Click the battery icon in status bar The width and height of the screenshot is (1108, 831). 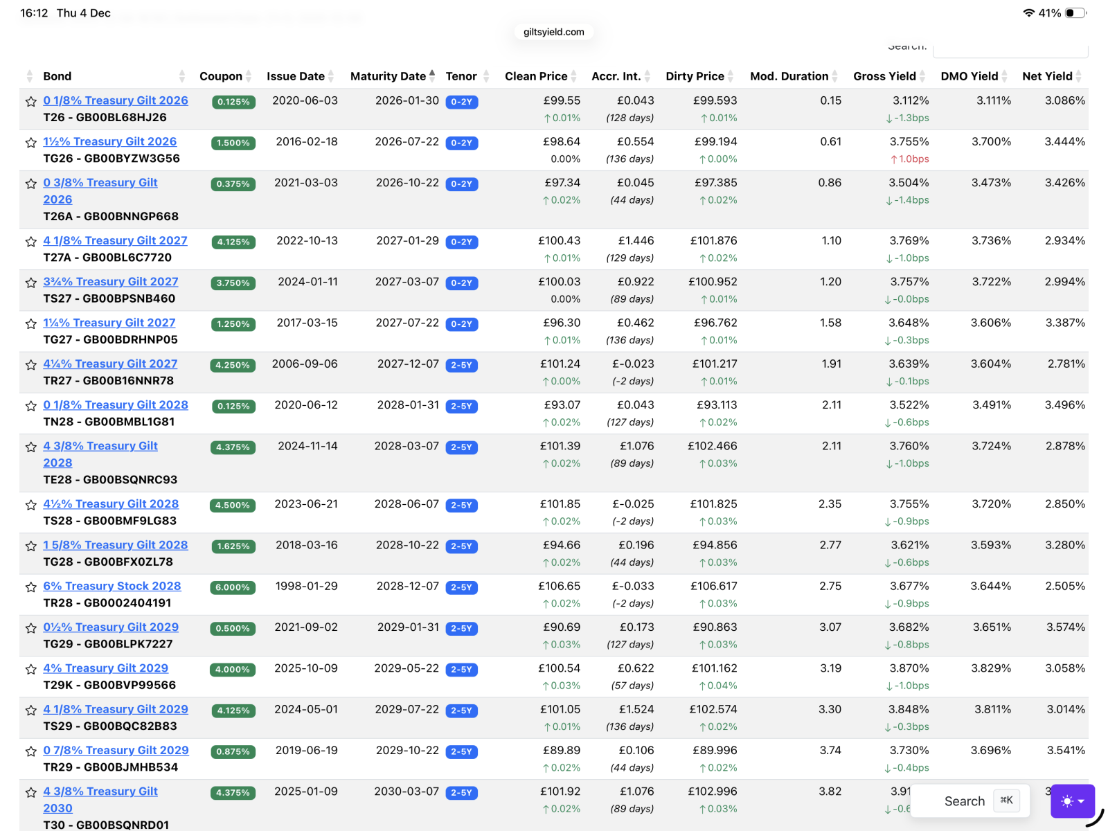[x=1075, y=13]
